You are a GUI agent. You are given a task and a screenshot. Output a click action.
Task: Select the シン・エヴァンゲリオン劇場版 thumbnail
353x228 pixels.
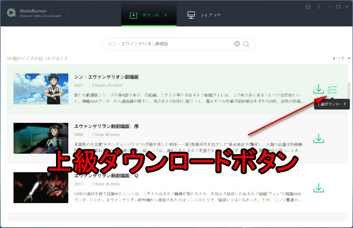click(41, 89)
